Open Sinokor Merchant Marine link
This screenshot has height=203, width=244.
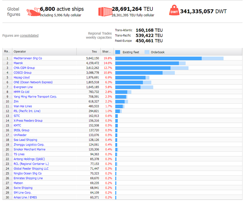click(x=30, y=149)
